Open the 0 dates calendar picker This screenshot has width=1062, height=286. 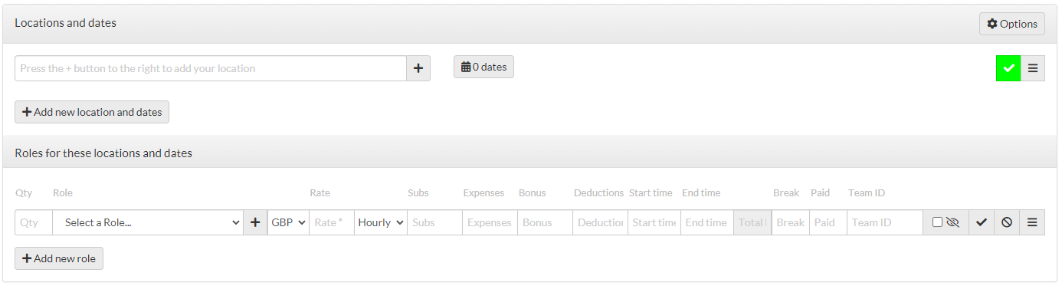[483, 67]
